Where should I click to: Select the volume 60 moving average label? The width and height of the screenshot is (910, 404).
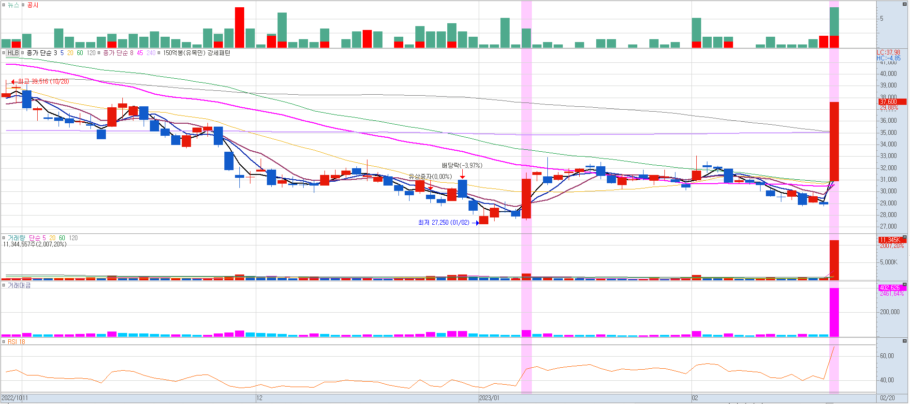pos(62,238)
